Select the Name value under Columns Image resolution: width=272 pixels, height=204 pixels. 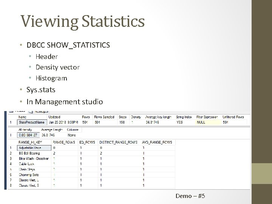click(x=72, y=135)
